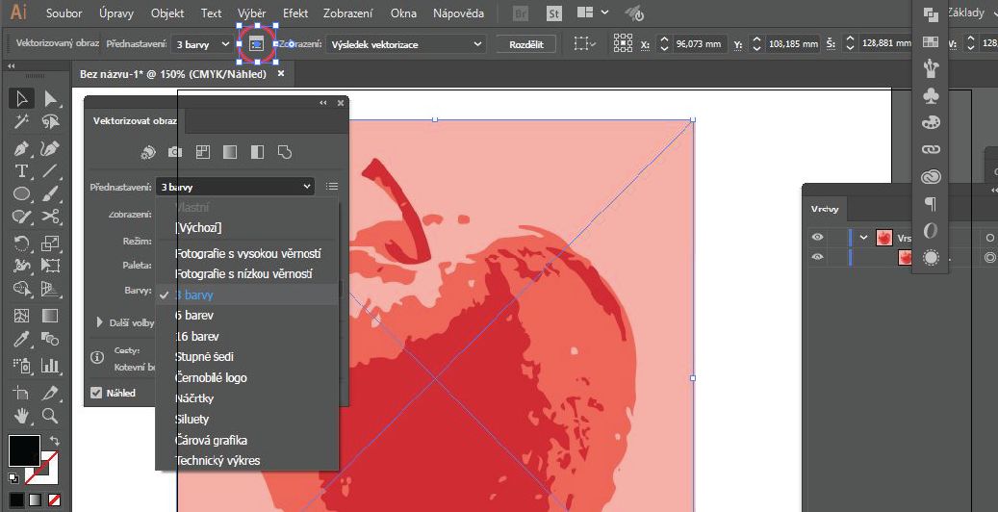Open the Creative Cloud Libraries panel icon

tap(931, 177)
